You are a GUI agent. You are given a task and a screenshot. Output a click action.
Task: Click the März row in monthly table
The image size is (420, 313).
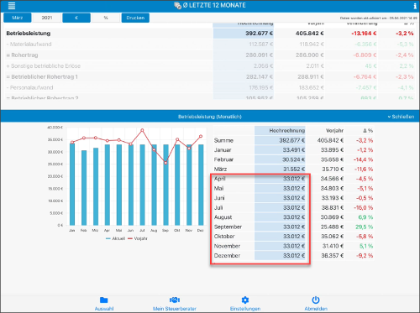tap(293, 170)
